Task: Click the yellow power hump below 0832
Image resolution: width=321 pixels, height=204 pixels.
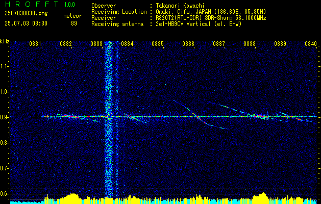Action: [x=71, y=198]
